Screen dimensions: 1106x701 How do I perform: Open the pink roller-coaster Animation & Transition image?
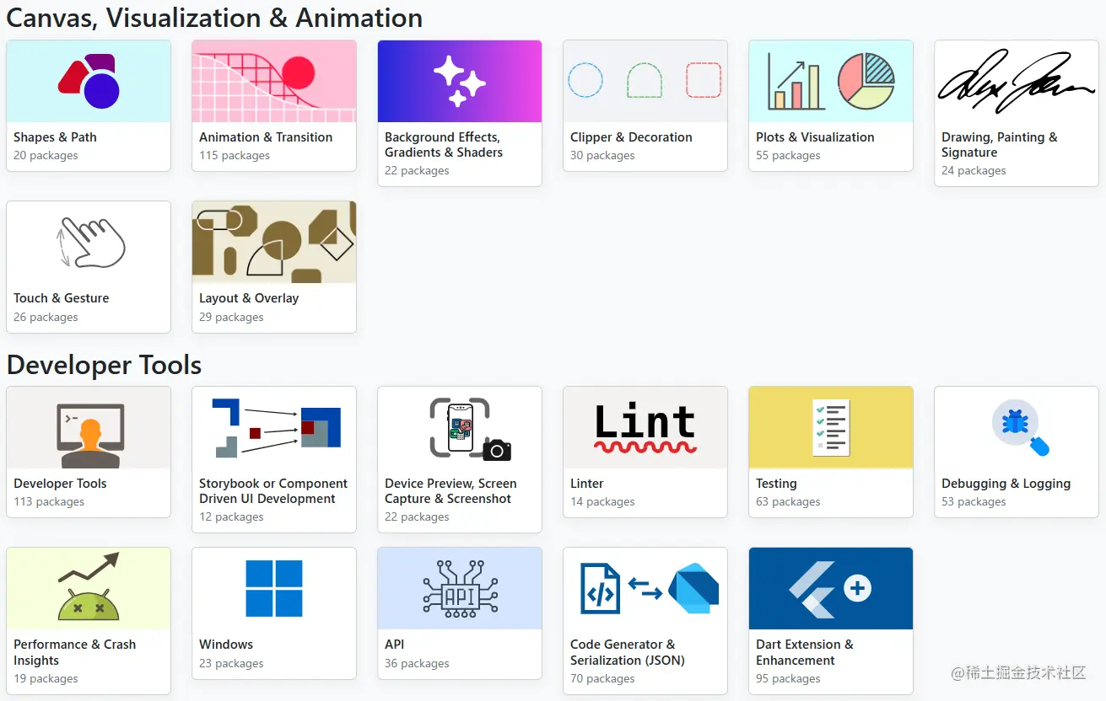[x=274, y=81]
